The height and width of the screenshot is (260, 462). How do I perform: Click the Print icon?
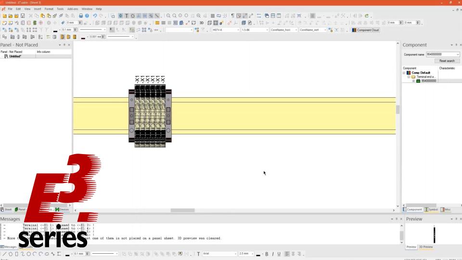pos(81,16)
